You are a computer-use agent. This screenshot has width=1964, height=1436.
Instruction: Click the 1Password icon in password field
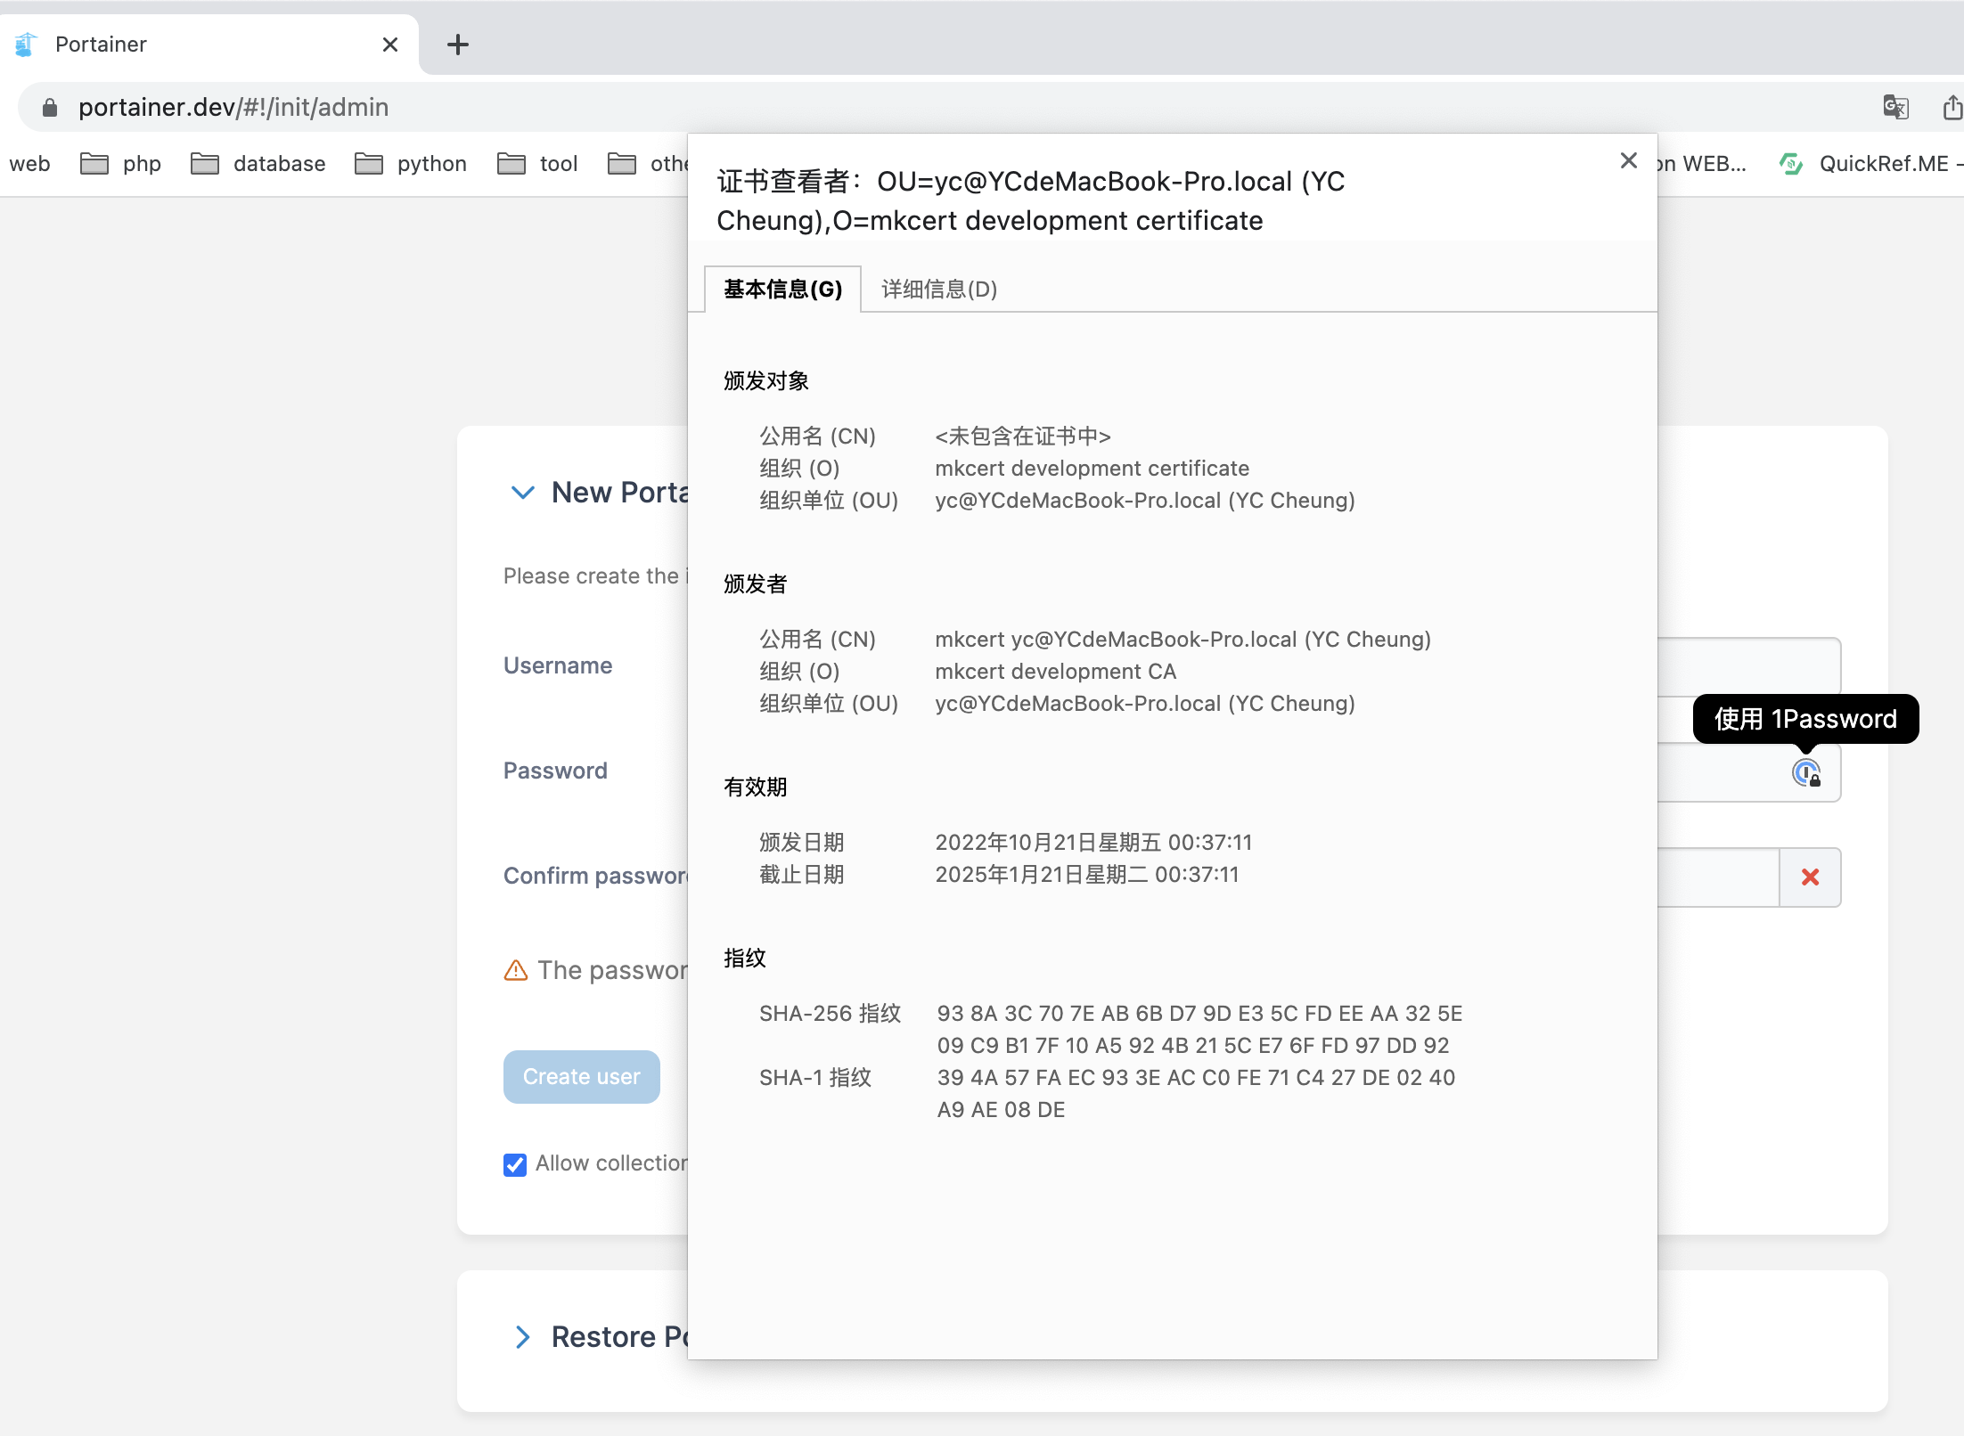point(1805,772)
